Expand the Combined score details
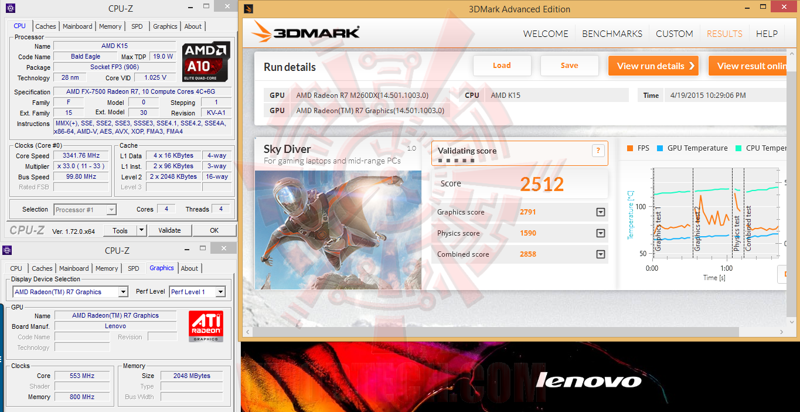Image resolution: width=800 pixels, height=412 pixels. pos(600,254)
